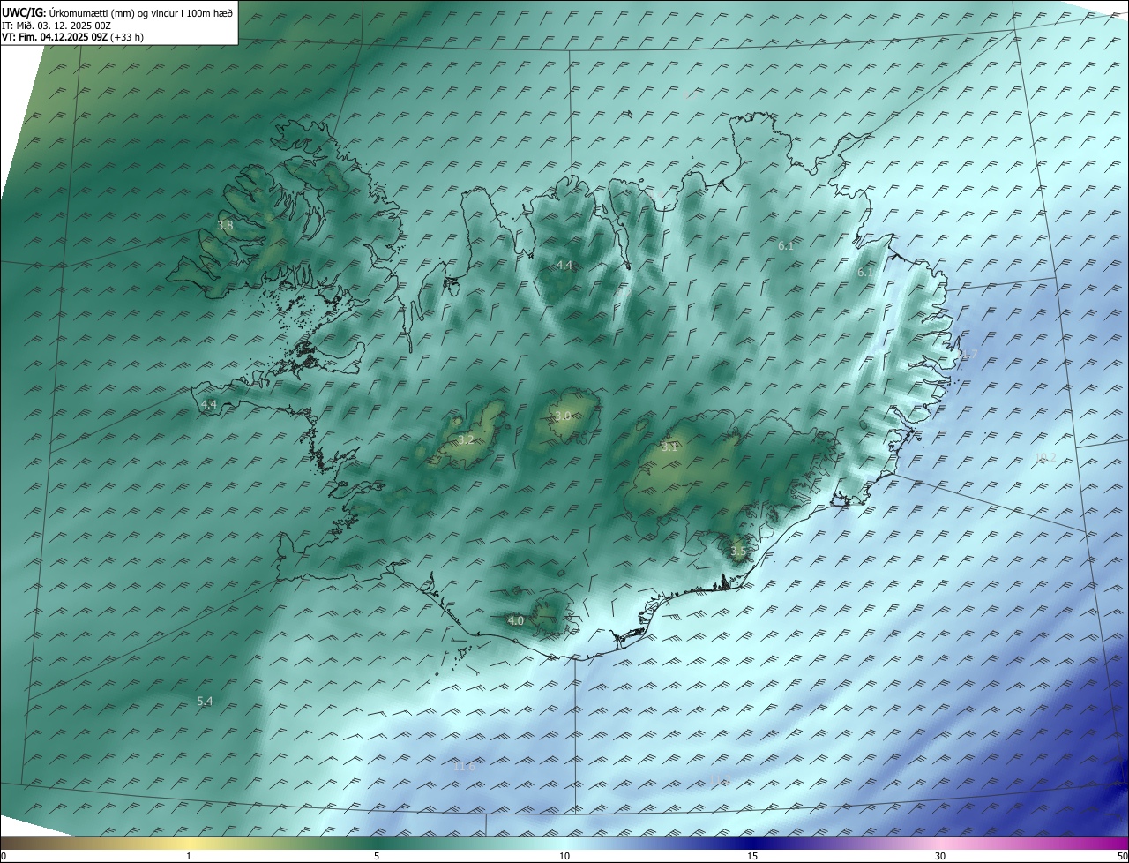Click the dark navy section of the colorbar
The width and height of the screenshot is (1129, 863).
[x=752, y=843]
